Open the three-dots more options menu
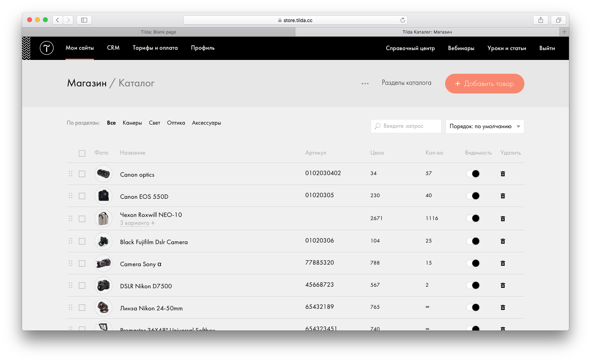 click(365, 84)
